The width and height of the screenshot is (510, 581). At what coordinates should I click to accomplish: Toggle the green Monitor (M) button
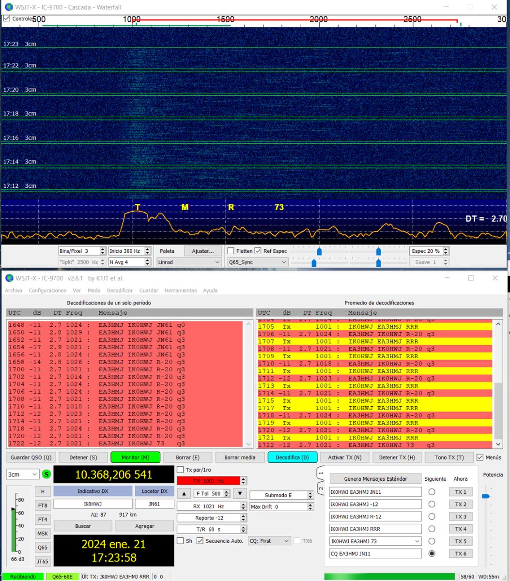coord(135,457)
